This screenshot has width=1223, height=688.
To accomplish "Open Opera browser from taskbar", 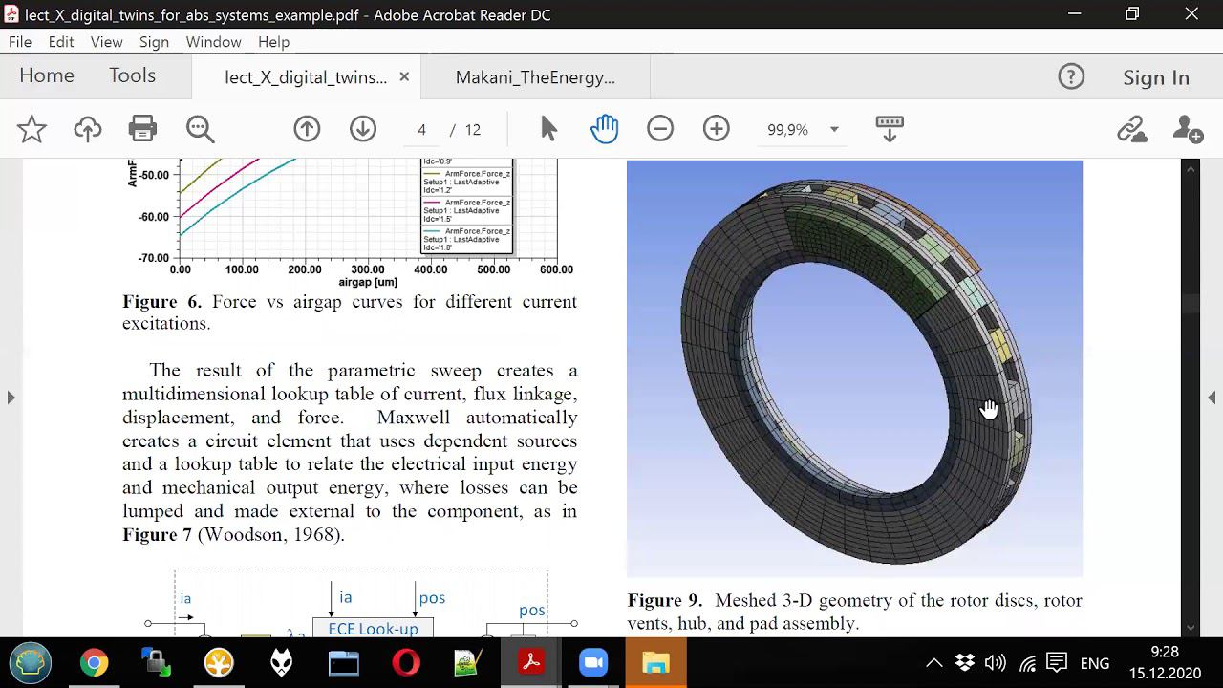I will pyautogui.click(x=406, y=663).
